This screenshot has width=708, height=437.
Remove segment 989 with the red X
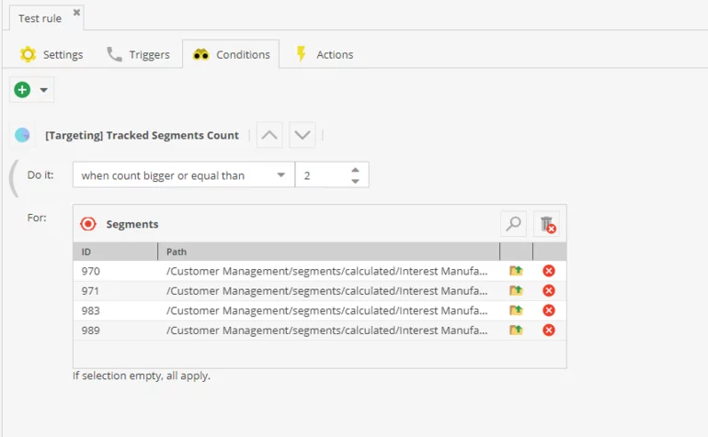(549, 331)
